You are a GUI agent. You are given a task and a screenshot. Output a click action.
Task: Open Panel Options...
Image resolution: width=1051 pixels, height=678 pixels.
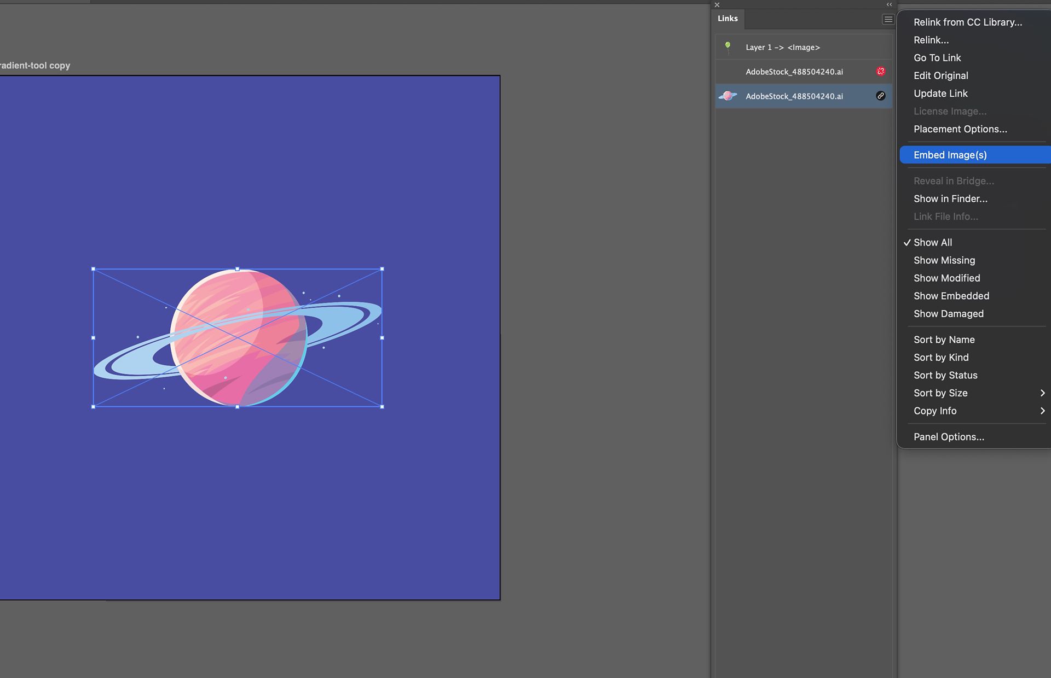point(948,437)
